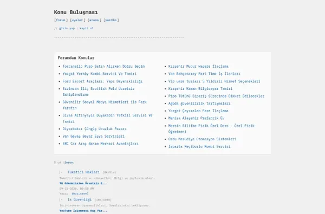The width and height of the screenshot is (325, 214).
Task: Select the Is Guvenligi description text
Action: coord(105,205)
